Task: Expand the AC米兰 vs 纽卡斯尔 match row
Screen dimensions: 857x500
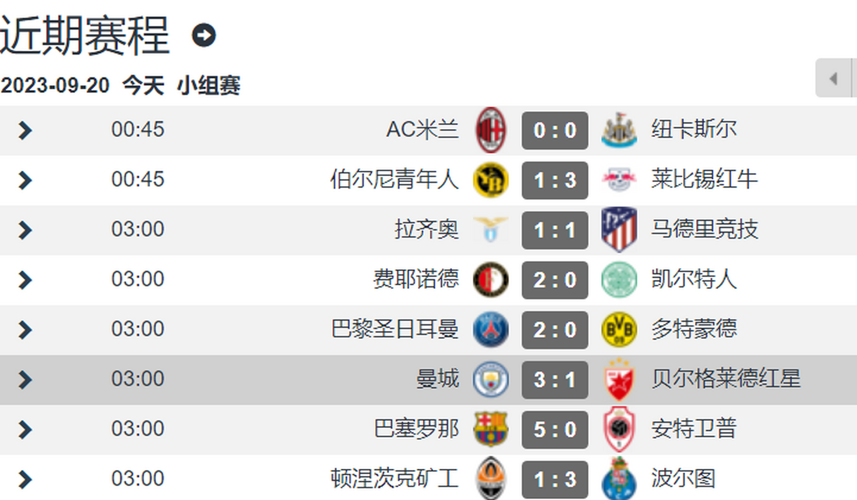Action: pos(25,130)
